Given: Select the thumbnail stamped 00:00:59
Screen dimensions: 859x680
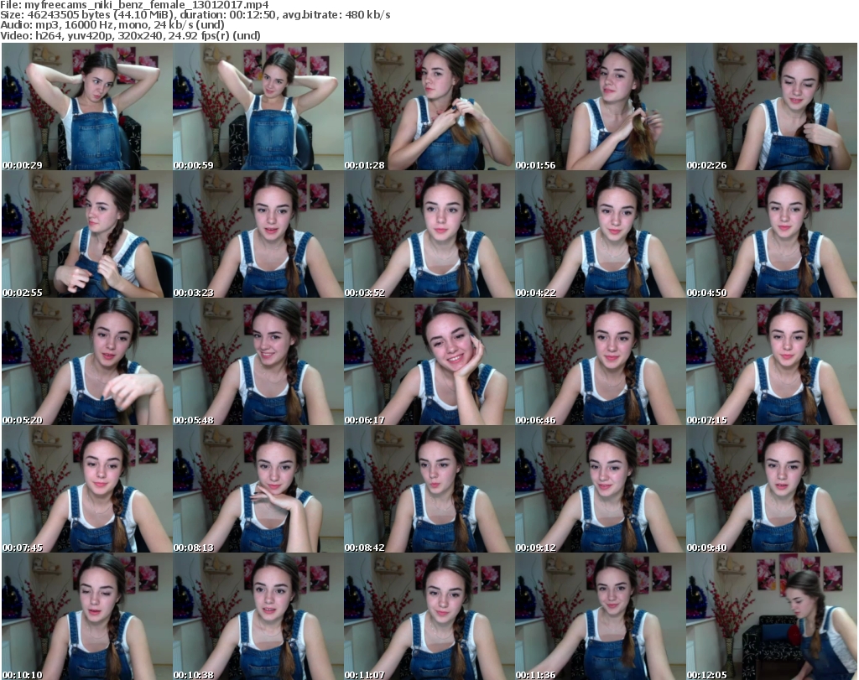Looking at the screenshot, I should [258, 106].
